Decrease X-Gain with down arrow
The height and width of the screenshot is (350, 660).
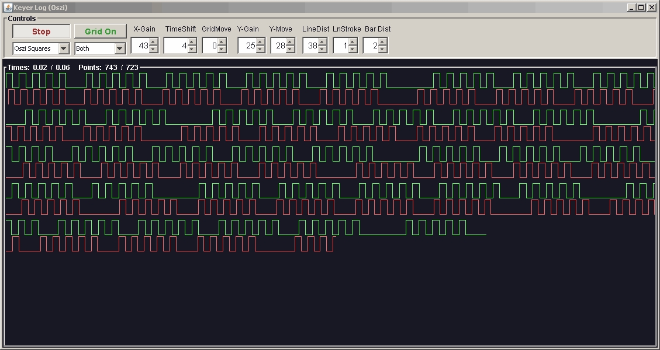[154, 49]
